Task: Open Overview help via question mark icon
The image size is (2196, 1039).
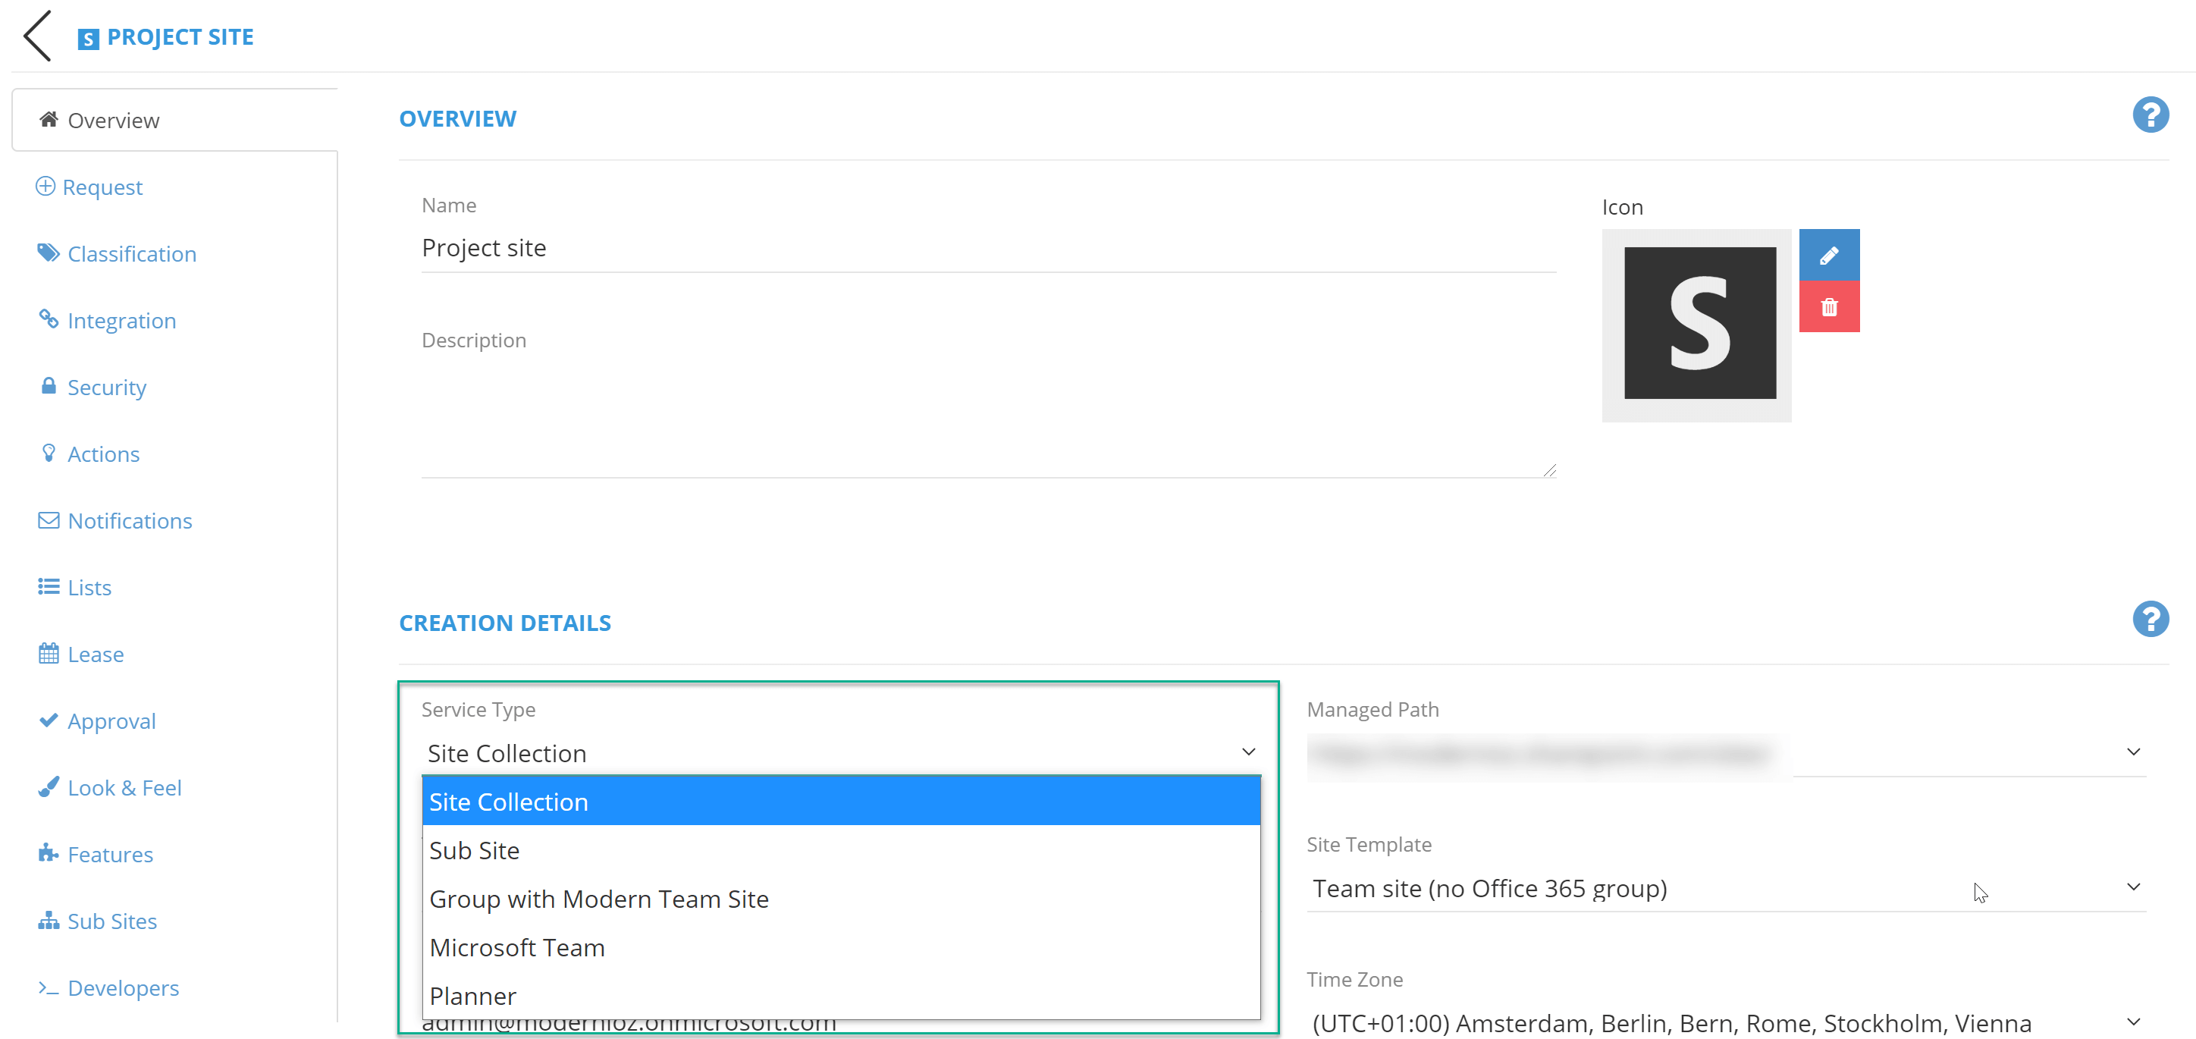Action: (2150, 115)
